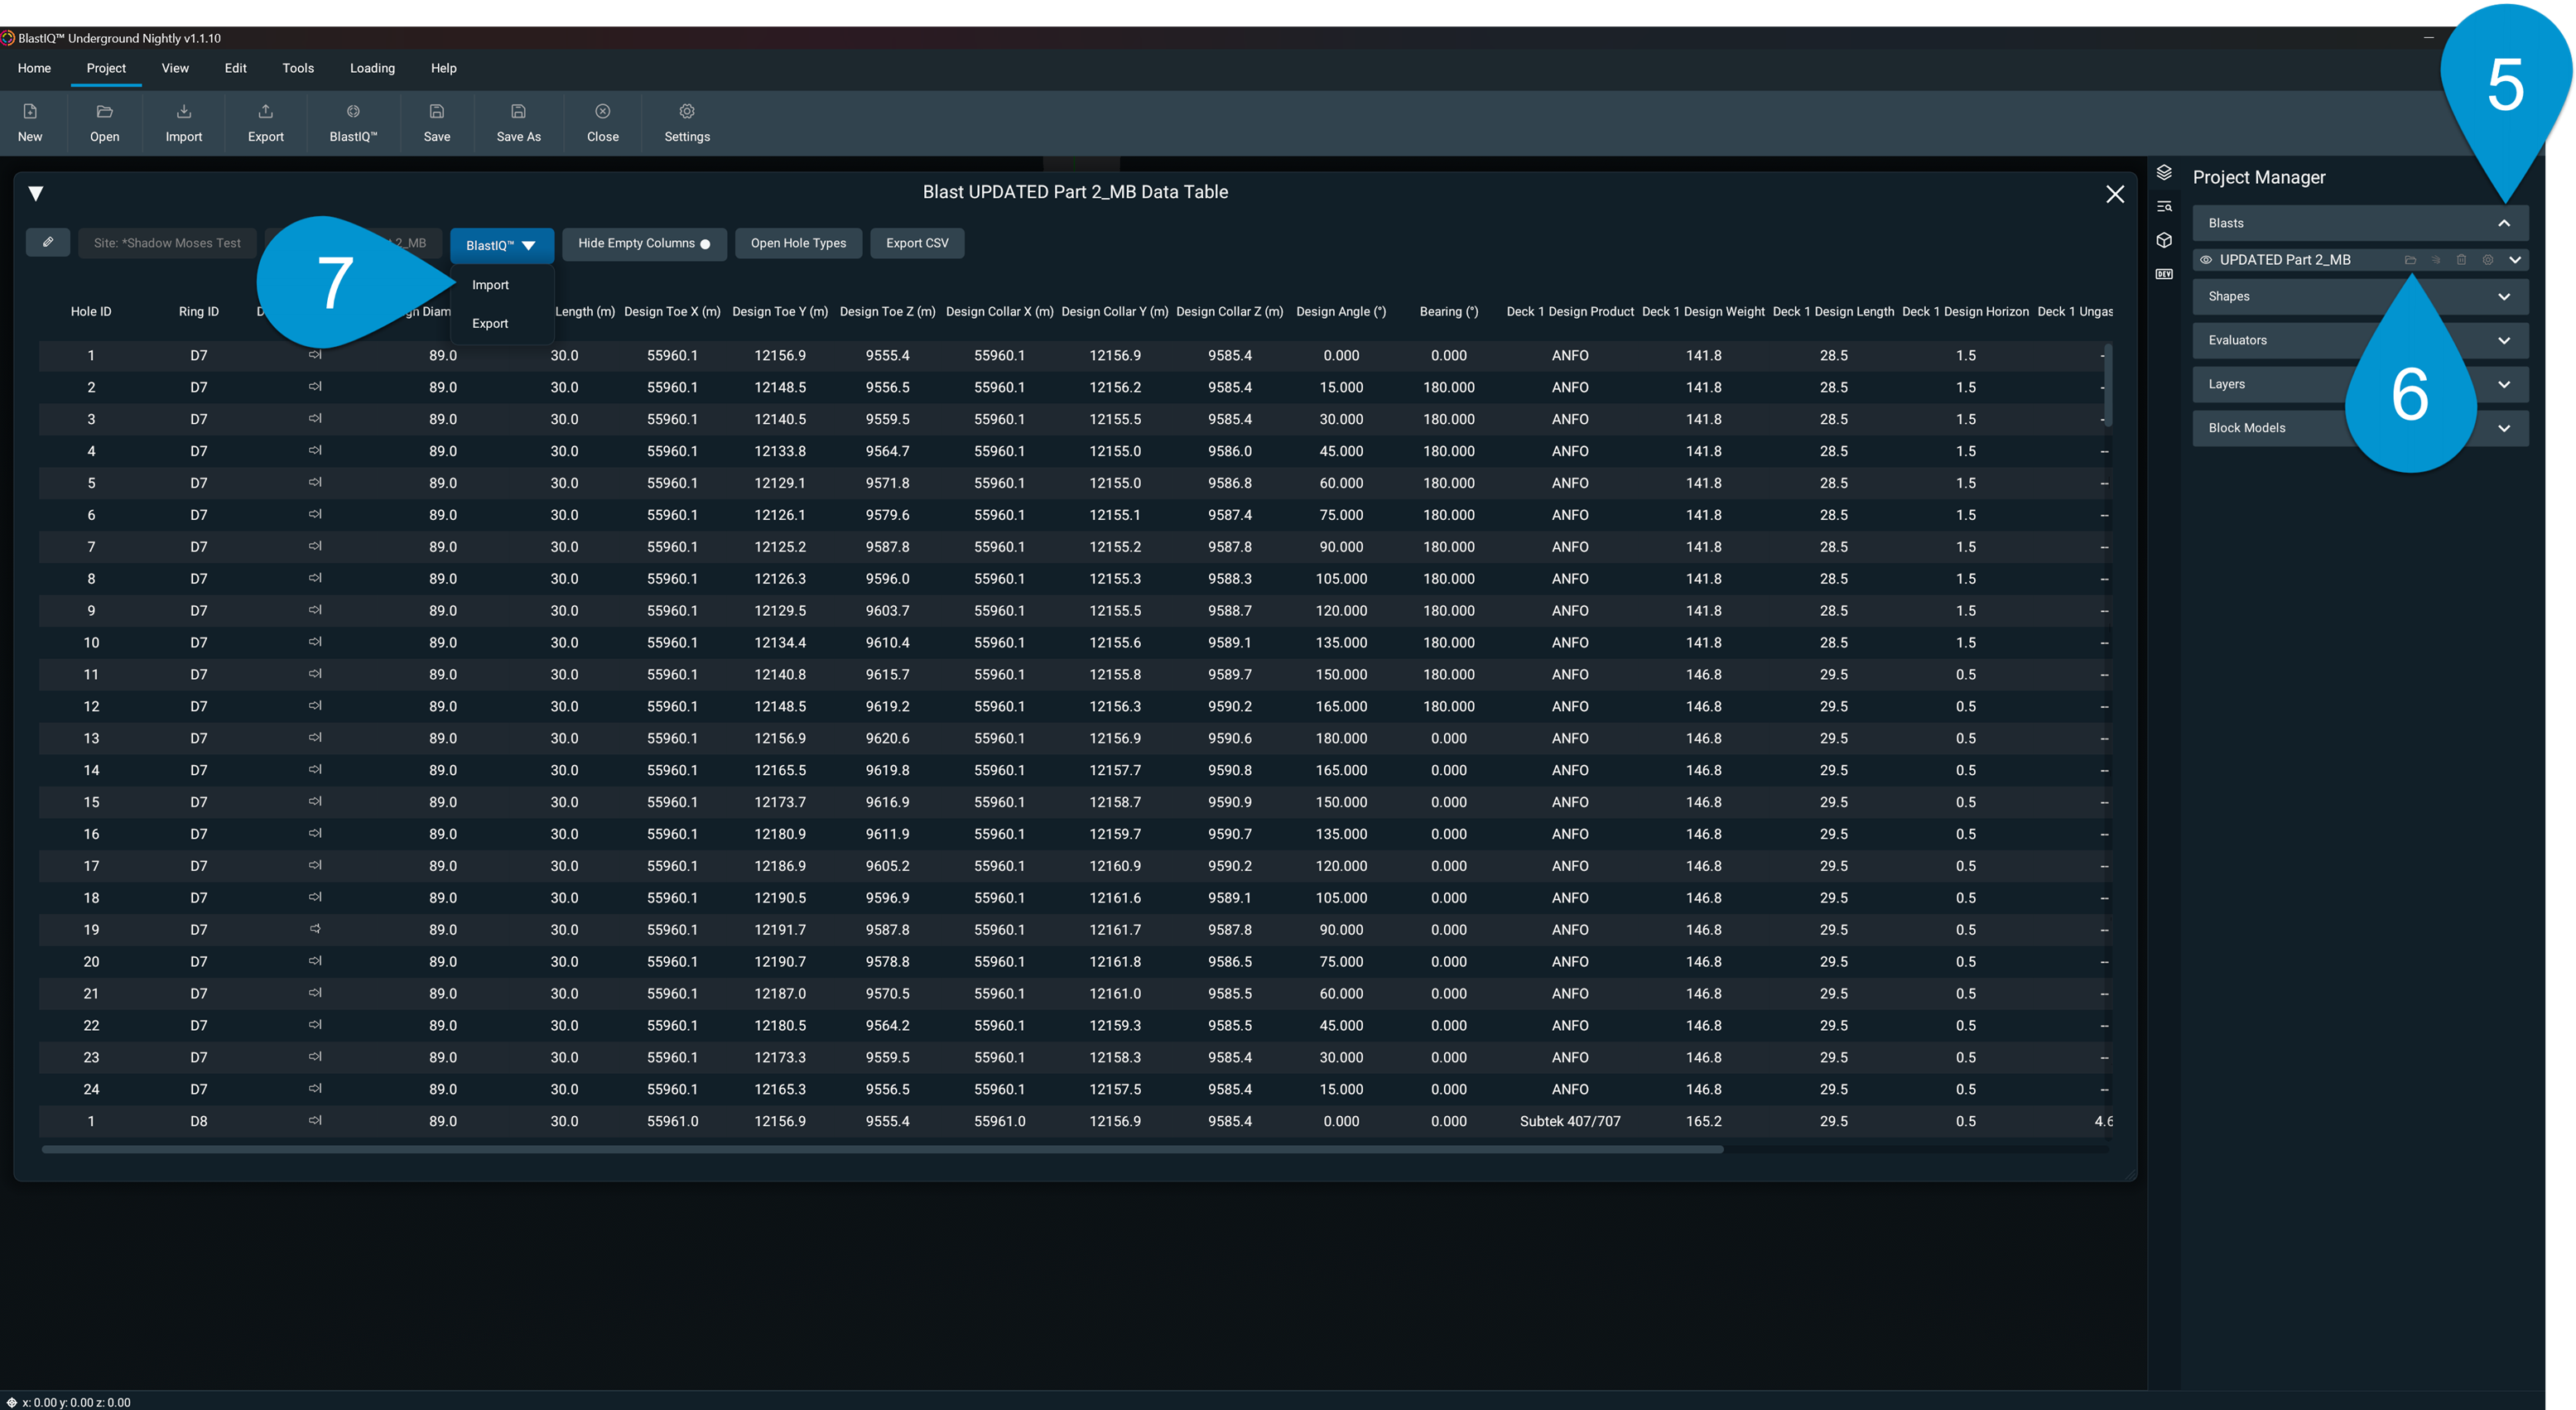2576x1410 pixels.
Task: Click the hole direction icon in D8 row
Action: pos(315,1121)
